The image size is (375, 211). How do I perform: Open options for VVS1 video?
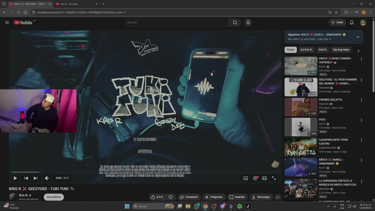point(361,120)
